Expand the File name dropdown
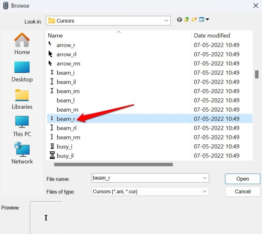Image resolution: width=262 pixels, height=234 pixels. 205,178
